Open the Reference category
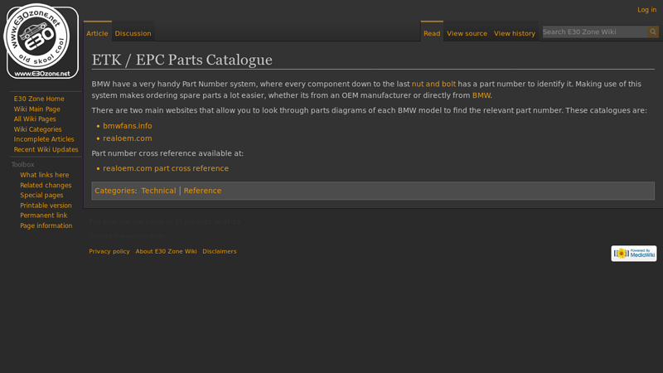663x373 pixels. pyautogui.click(x=202, y=191)
